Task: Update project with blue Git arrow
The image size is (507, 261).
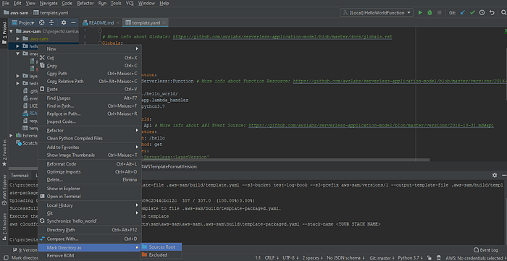Action: 462,12
